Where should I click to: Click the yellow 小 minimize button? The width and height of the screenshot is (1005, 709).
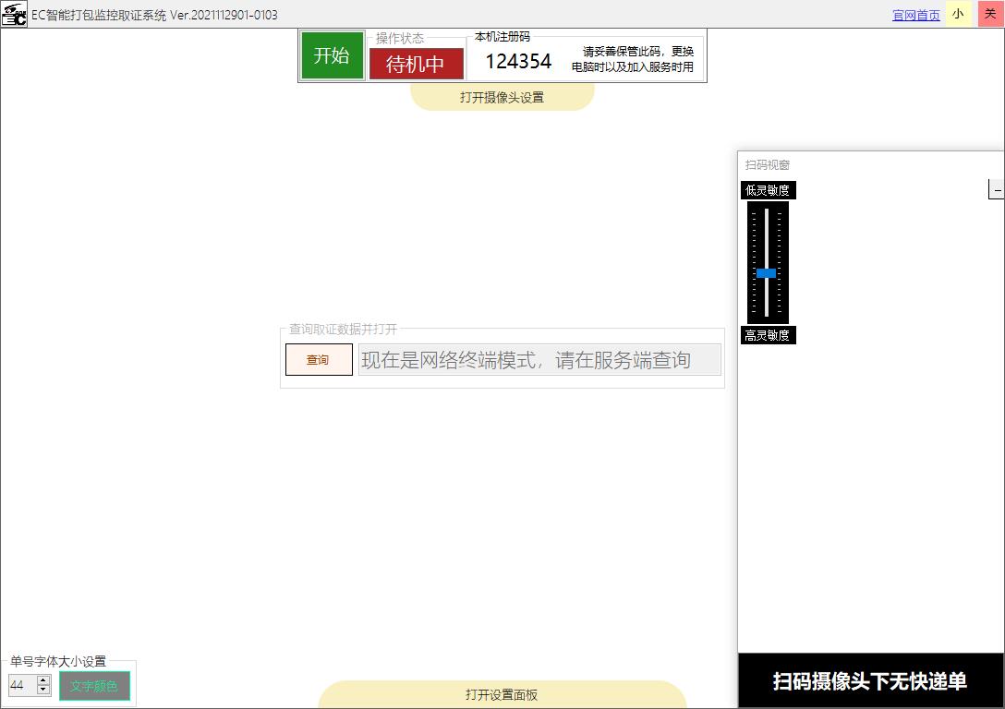click(958, 14)
